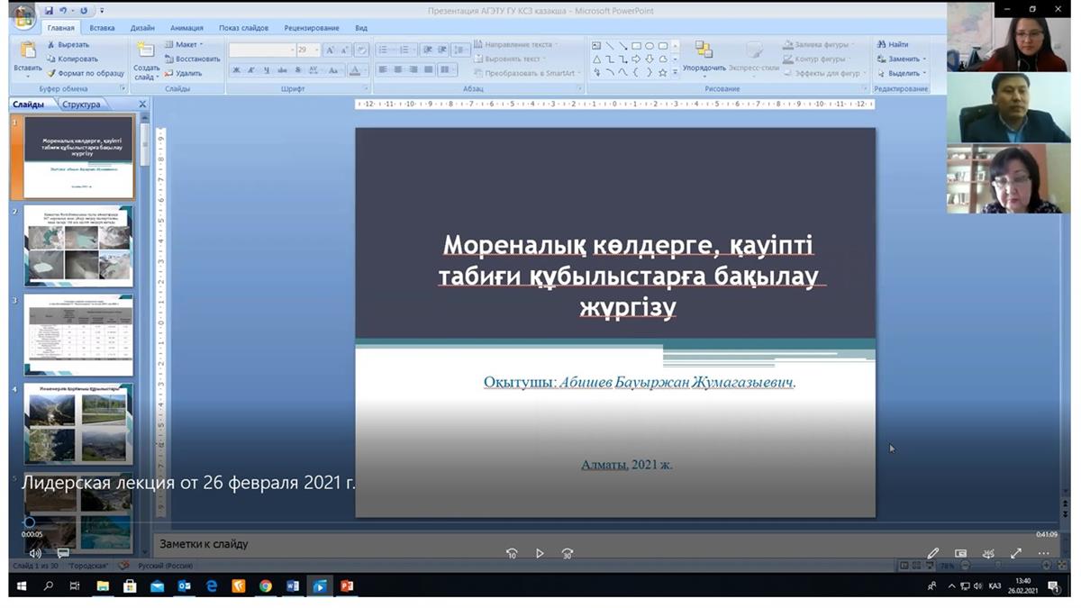The width and height of the screenshot is (1081, 608).
Task: Select slide 2 thumbnail in panel
Action: point(78,245)
